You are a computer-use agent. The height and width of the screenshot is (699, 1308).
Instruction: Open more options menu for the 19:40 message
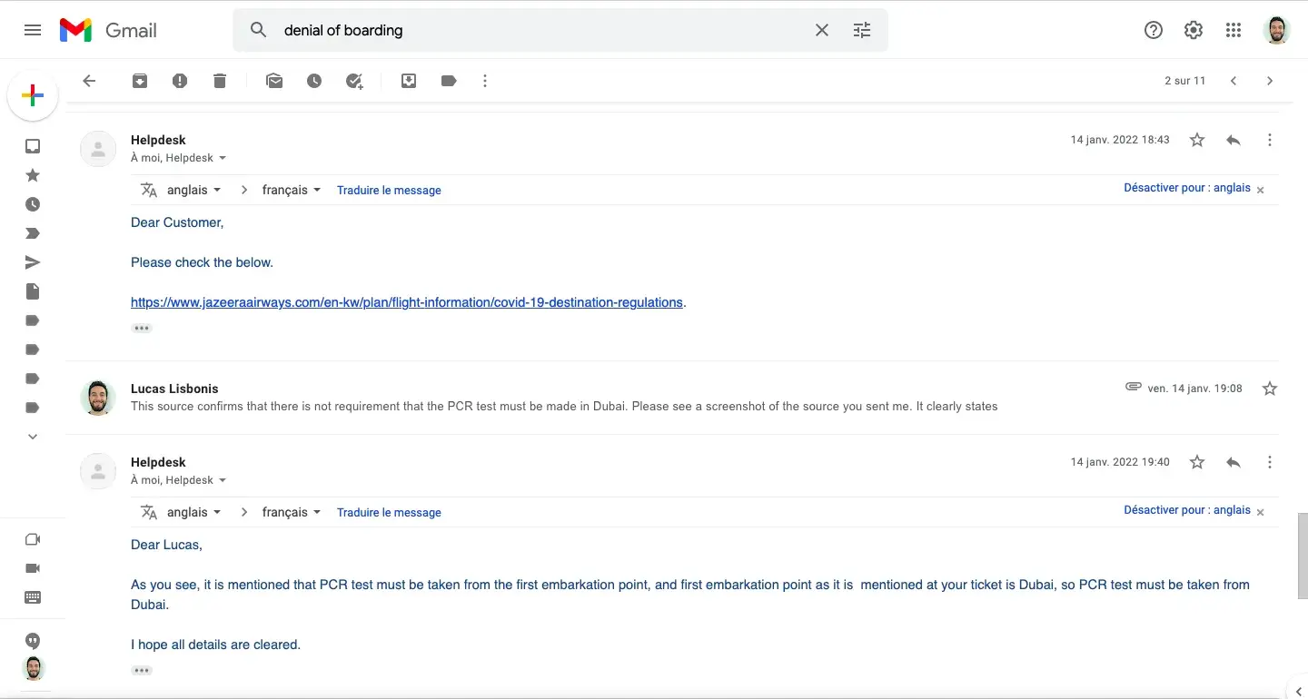tap(1270, 462)
